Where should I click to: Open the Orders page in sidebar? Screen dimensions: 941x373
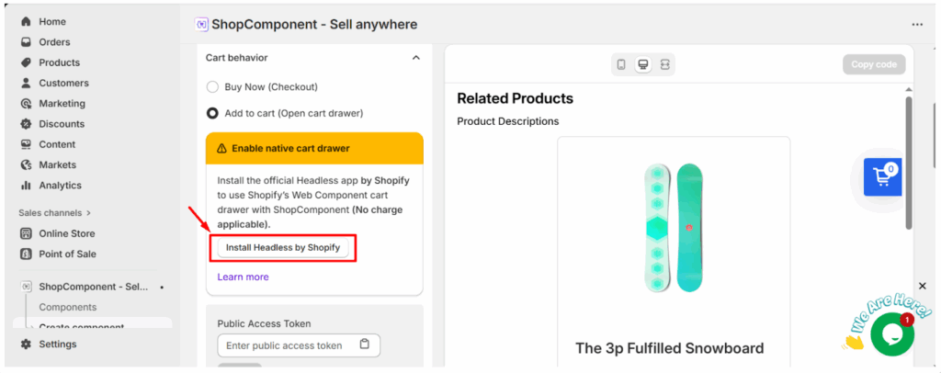[x=54, y=42]
